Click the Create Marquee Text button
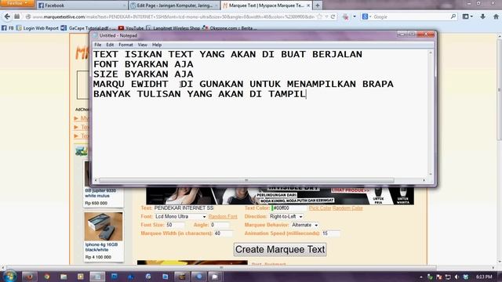502x282 pixels. 280,249
